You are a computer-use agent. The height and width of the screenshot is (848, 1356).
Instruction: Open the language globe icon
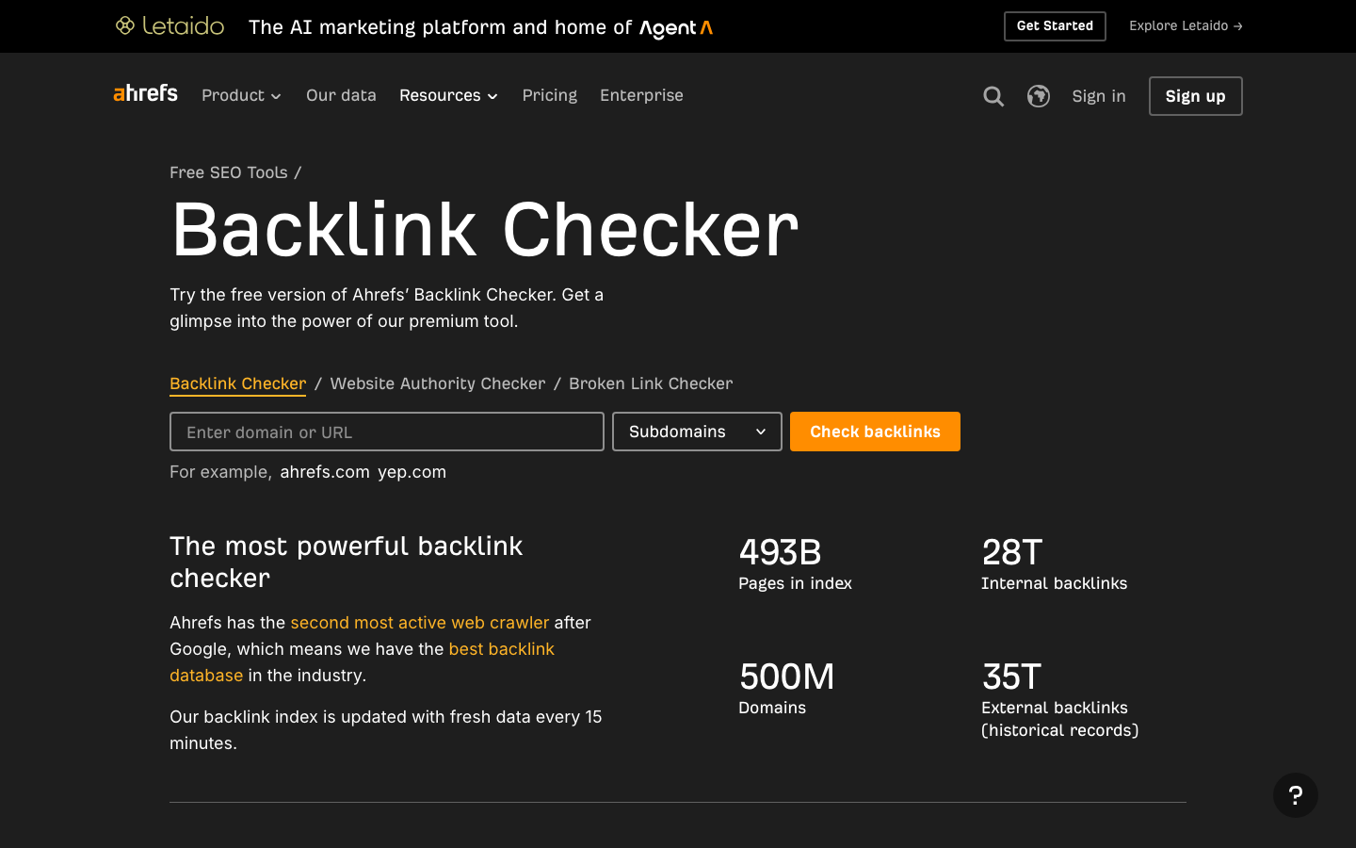click(1039, 96)
